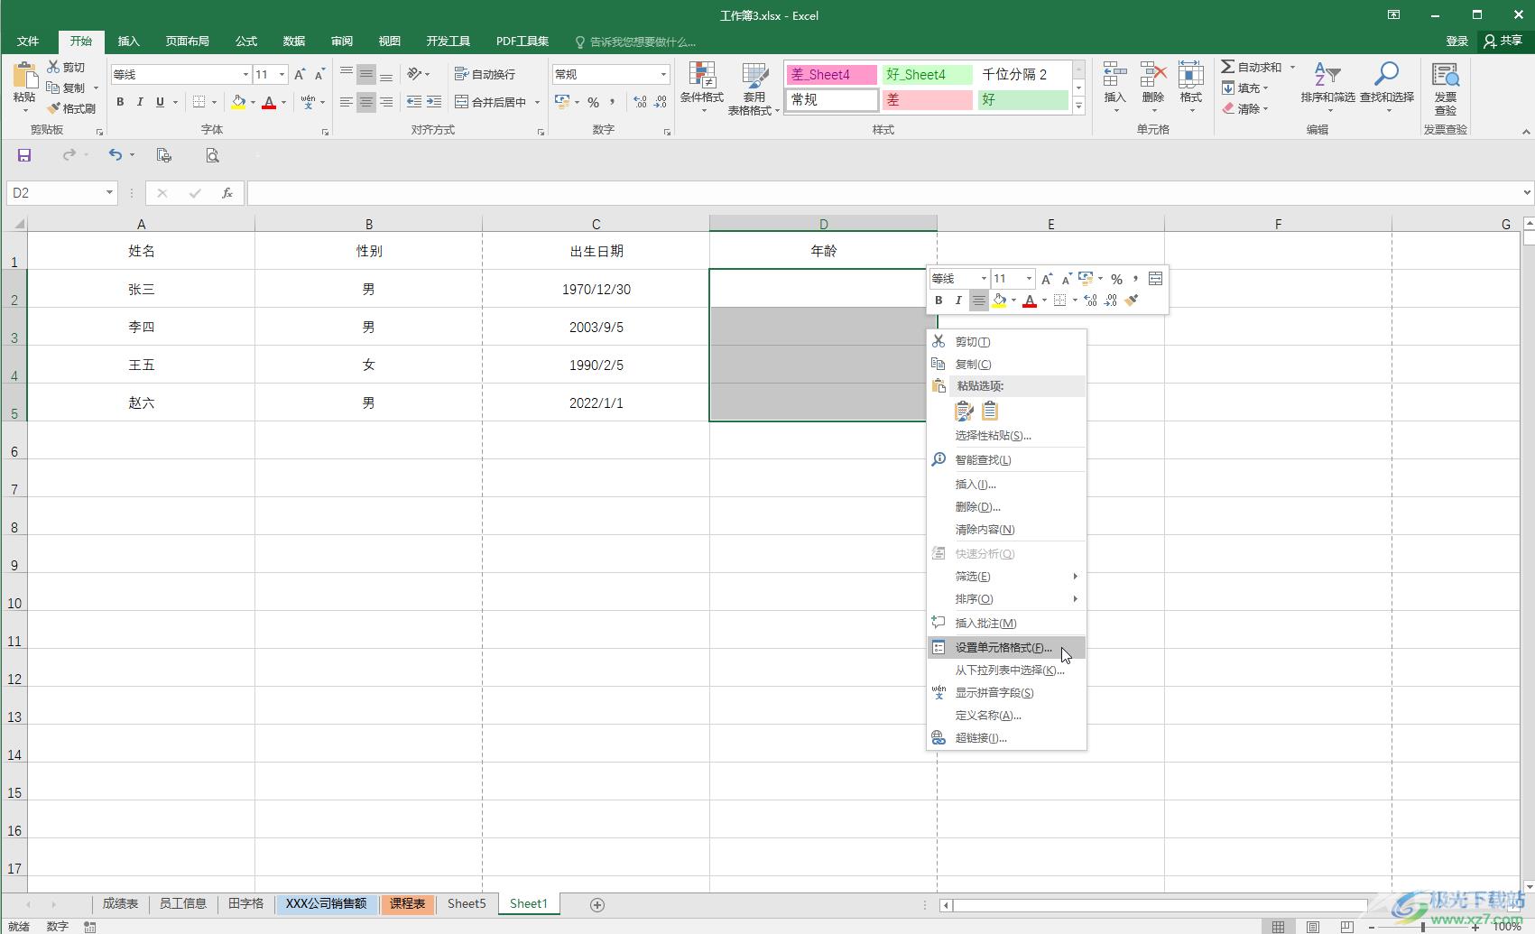Image resolution: width=1535 pixels, height=934 pixels.
Task: Click Page Break Preview icon in status bar
Action: [x=1346, y=926]
